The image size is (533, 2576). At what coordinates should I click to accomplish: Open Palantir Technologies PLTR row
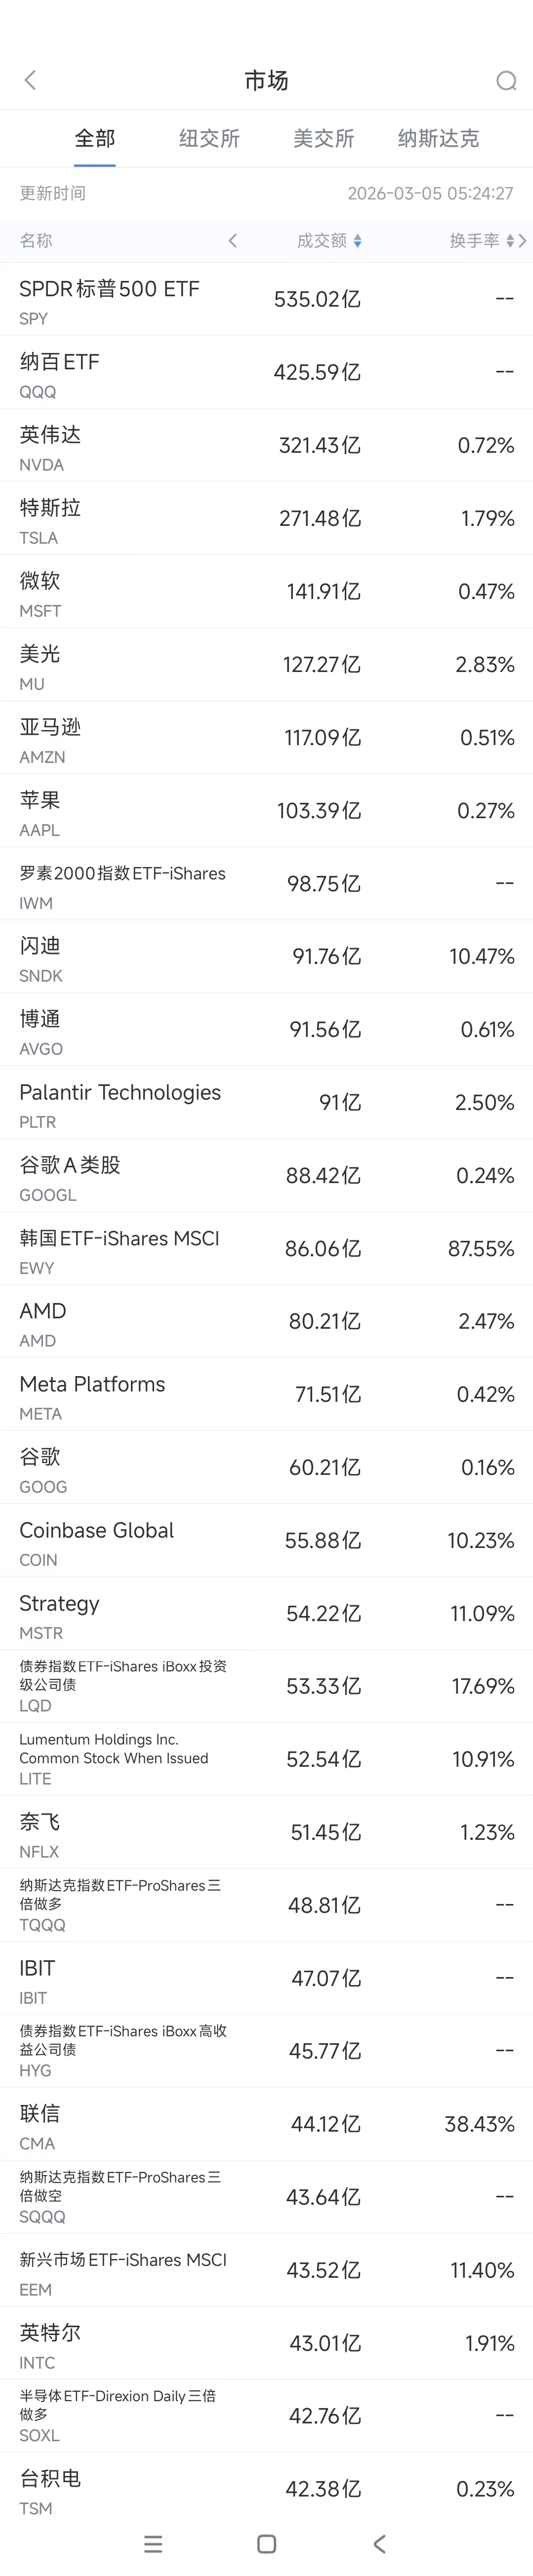266,1103
